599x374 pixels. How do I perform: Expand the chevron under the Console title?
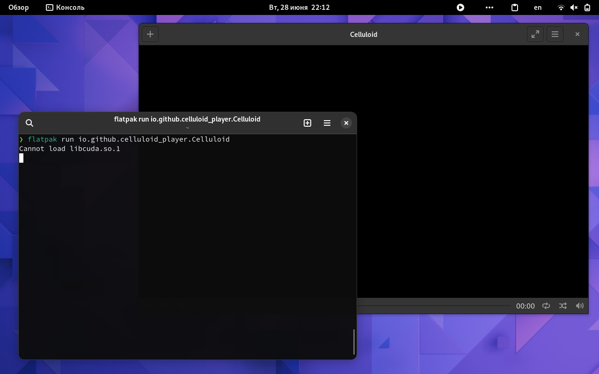[x=187, y=127]
